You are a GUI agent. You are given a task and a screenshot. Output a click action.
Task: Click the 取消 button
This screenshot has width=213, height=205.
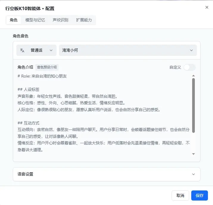[x=180, y=195]
